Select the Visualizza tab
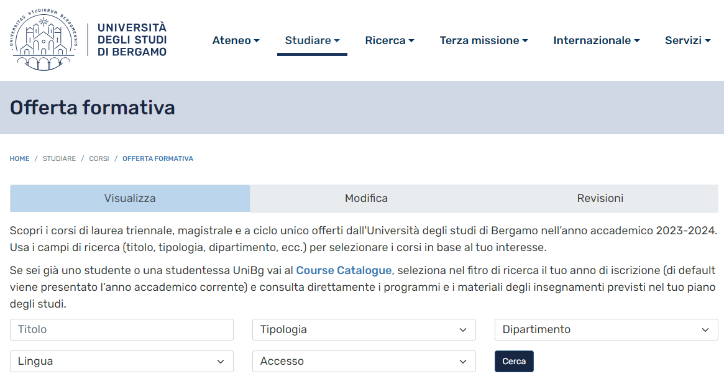Viewport: 724px width, 389px height. [130, 198]
